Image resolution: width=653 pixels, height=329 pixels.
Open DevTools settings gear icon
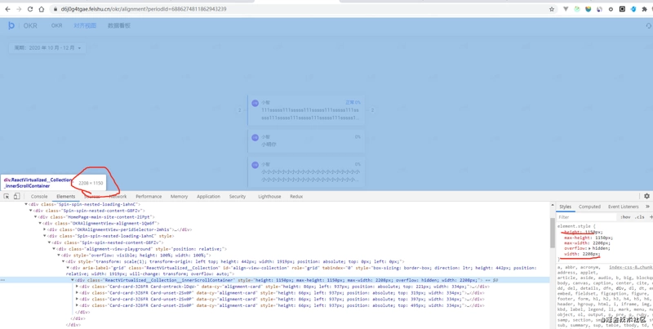(646, 196)
